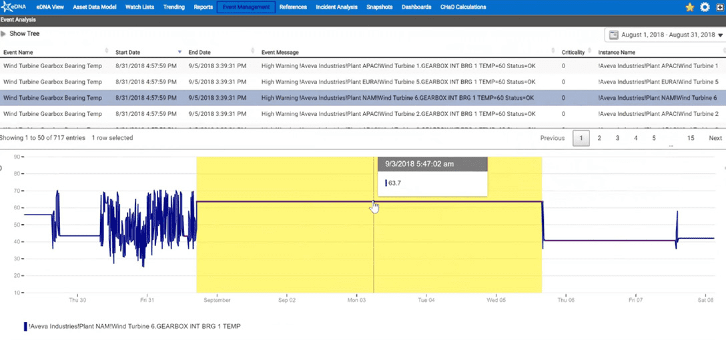
Task: Open the CHaD Calculations menu
Action: click(x=463, y=7)
